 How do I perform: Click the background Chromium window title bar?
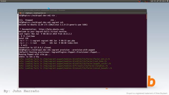point(82,10)
